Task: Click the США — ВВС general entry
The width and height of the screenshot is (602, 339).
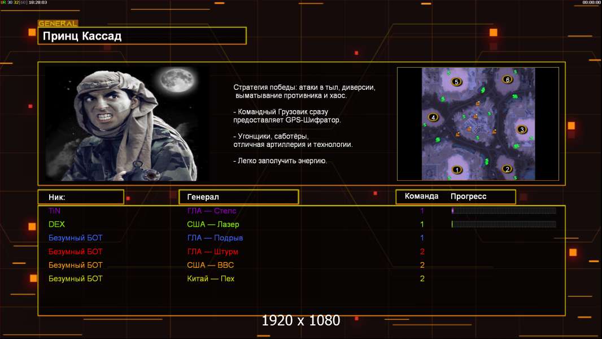Action: click(211, 265)
